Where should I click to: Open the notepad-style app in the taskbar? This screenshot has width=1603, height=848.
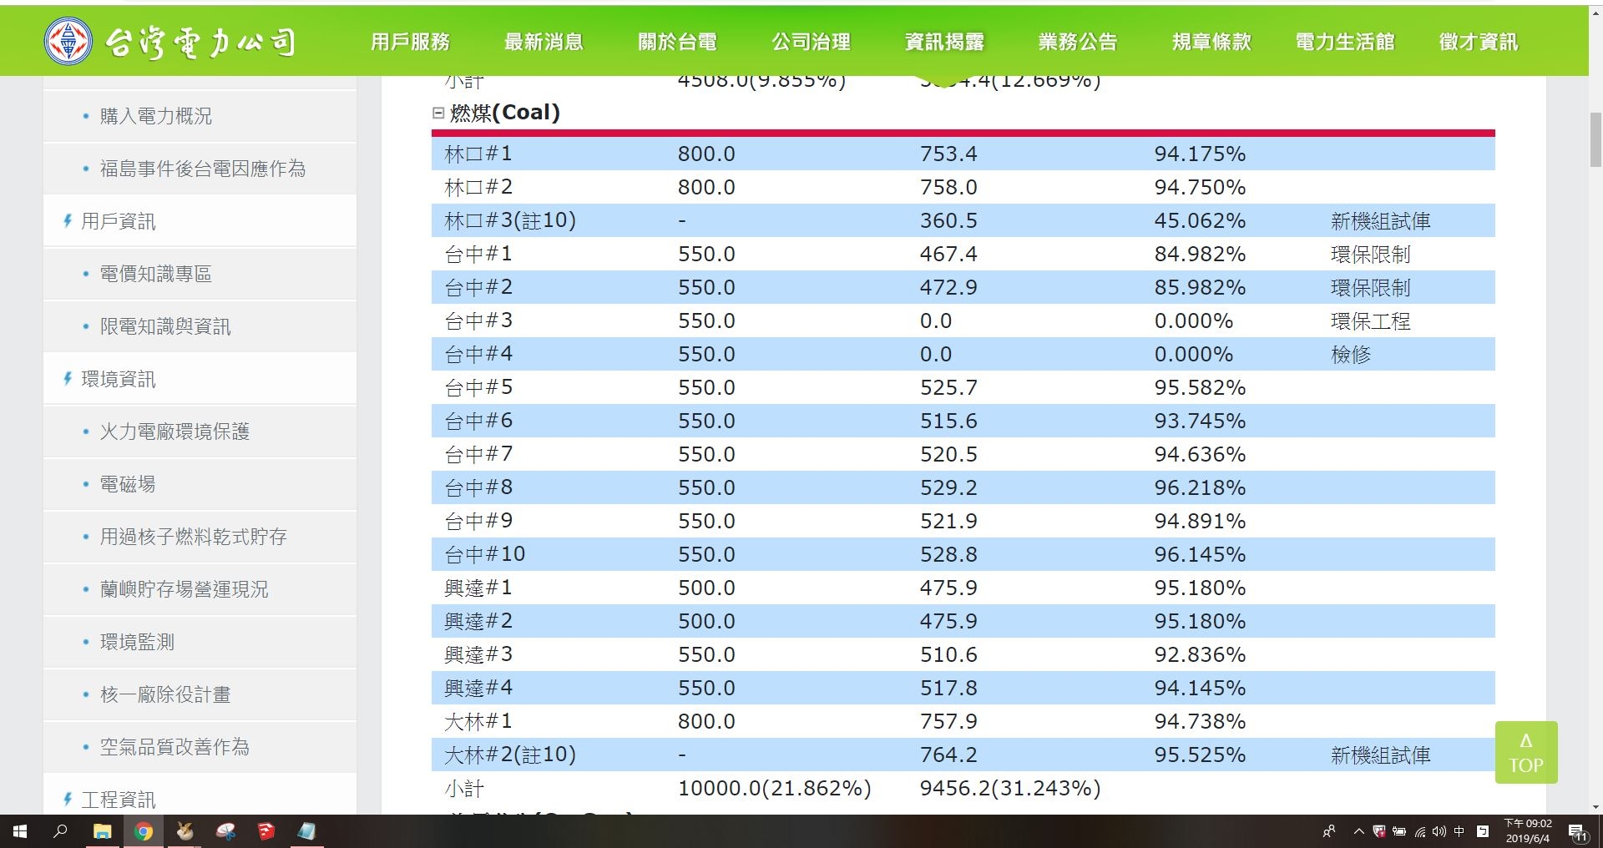pos(306,831)
